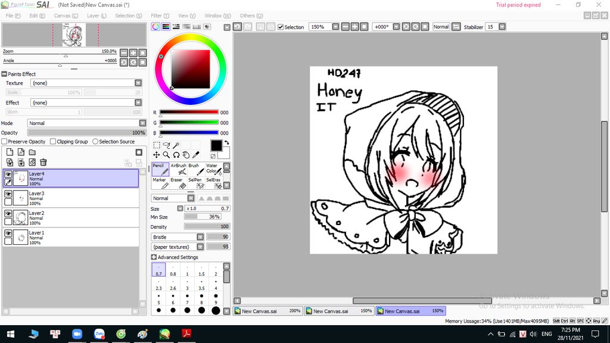Screen dimensions: 610x343
Task: Click the Min Size value field
Action: 203,217
